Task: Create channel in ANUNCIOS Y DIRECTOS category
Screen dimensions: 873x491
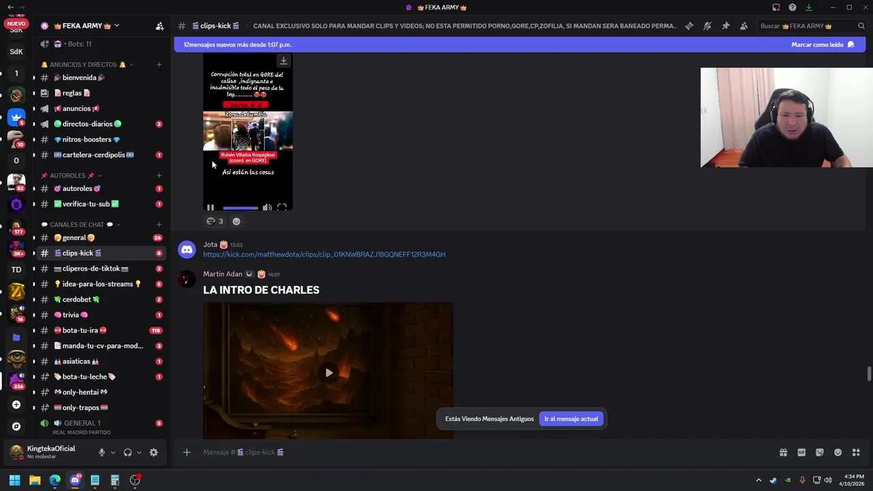Action: (159, 65)
